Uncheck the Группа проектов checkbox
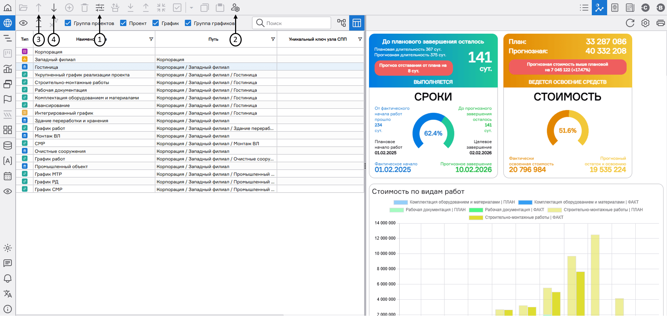Image resolution: width=667 pixels, height=316 pixels. click(68, 23)
